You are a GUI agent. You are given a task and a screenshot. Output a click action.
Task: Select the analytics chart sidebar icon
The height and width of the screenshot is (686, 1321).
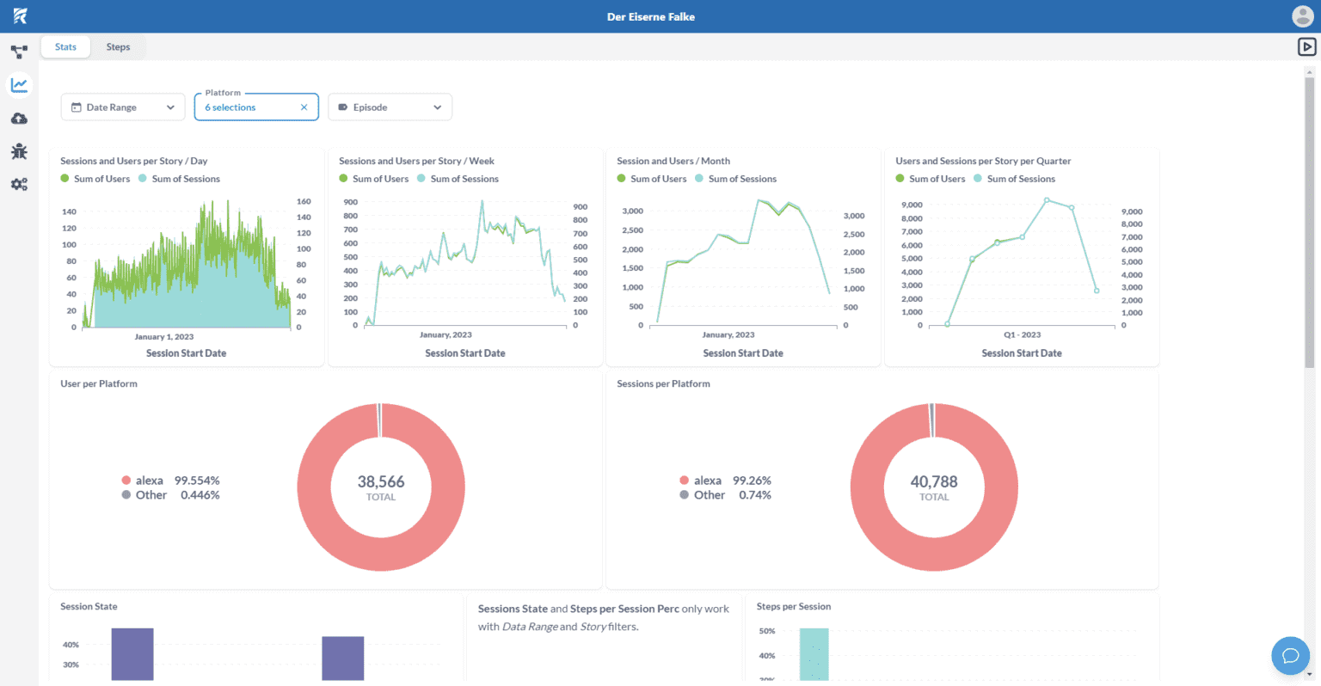(19, 85)
